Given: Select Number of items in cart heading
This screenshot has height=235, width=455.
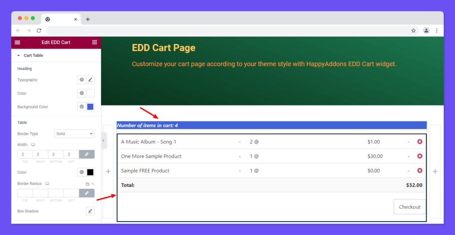Looking at the screenshot, I should click(148, 125).
